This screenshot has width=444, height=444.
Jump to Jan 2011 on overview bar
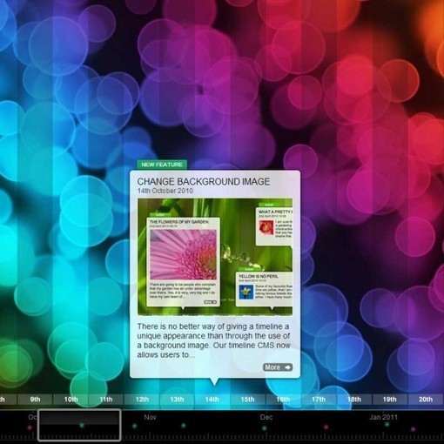(383, 417)
